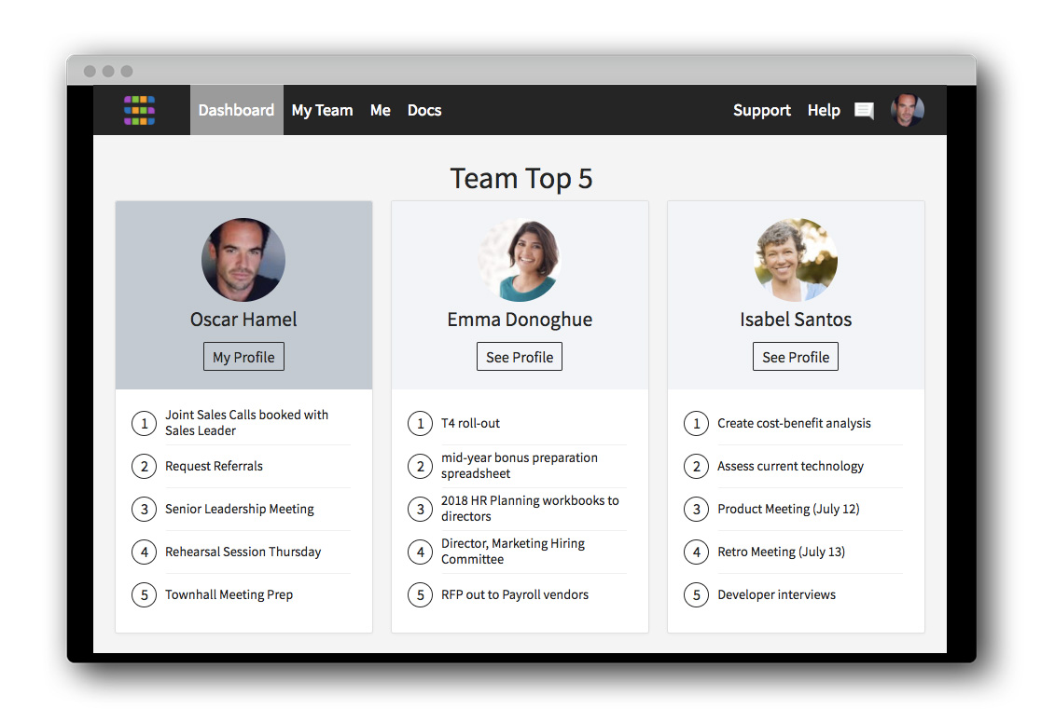1041x709 pixels.
Task: Click number 1 circle beside Joint Sales Calls
Action: [144, 423]
